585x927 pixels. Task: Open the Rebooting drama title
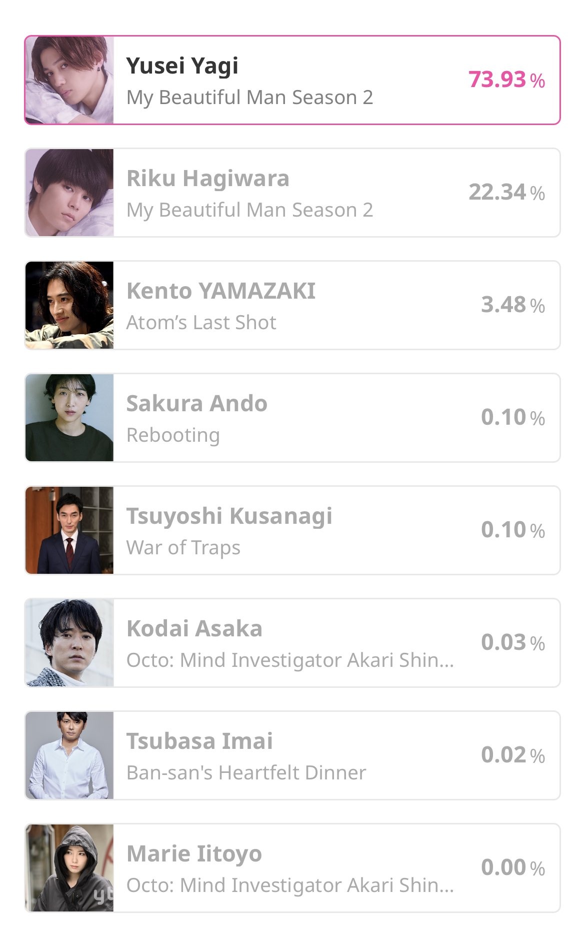[173, 435]
